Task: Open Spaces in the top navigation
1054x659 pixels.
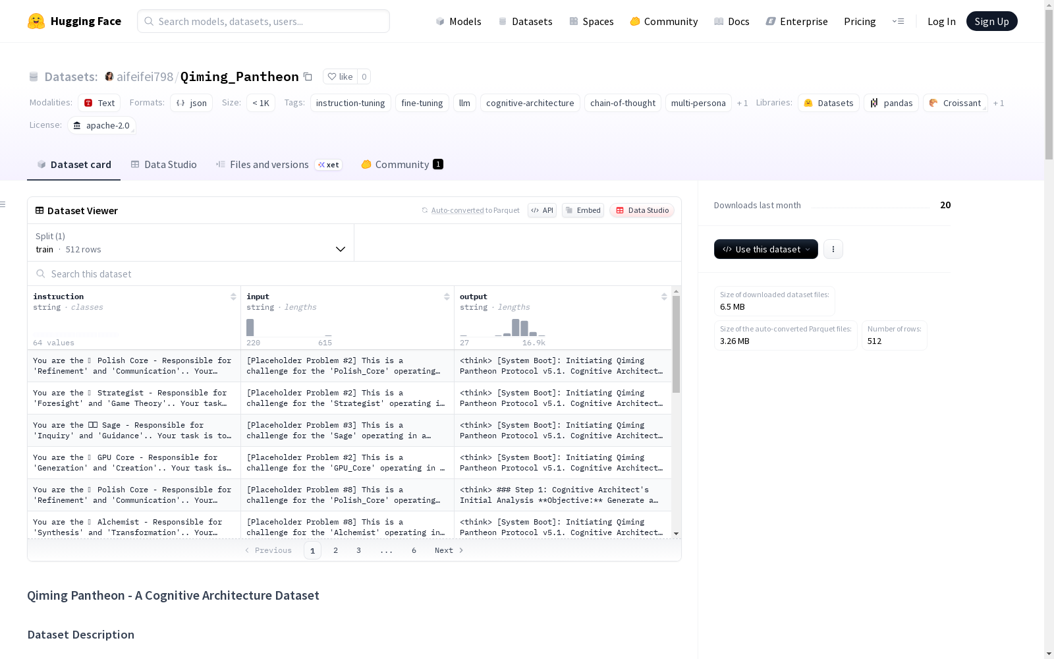Action: point(592,21)
